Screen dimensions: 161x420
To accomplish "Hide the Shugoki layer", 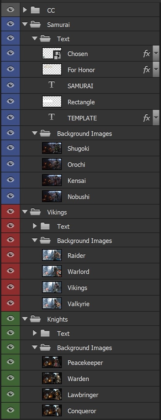I will [x=11, y=148].
